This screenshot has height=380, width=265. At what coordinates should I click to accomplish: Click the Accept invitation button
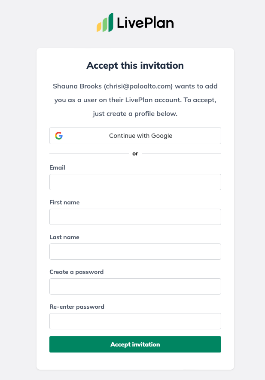135,344
